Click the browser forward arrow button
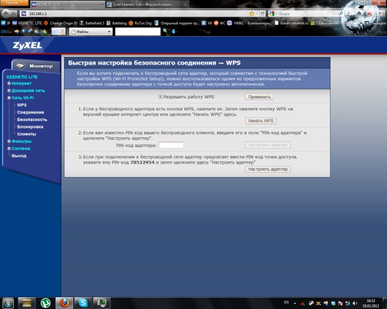This screenshot has width=387, height=309. click(x=14, y=13)
